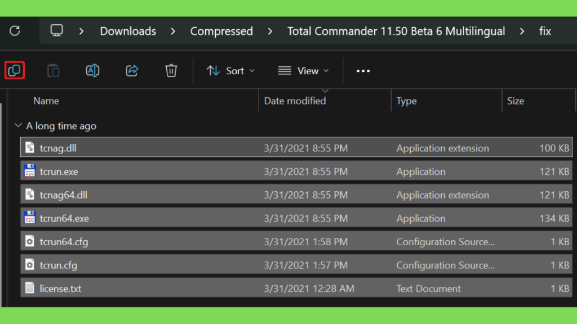Sort by the Name column header
Image resolution: width=577 pixels, height=324 pixels.
[46, 101]
